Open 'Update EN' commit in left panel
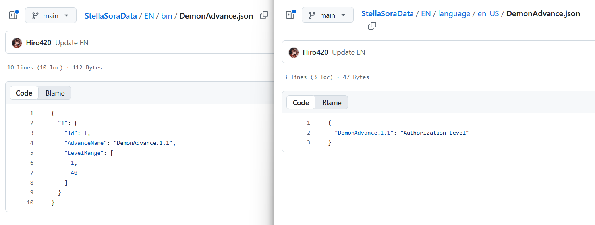595x225 pixels. pos(72,43)
